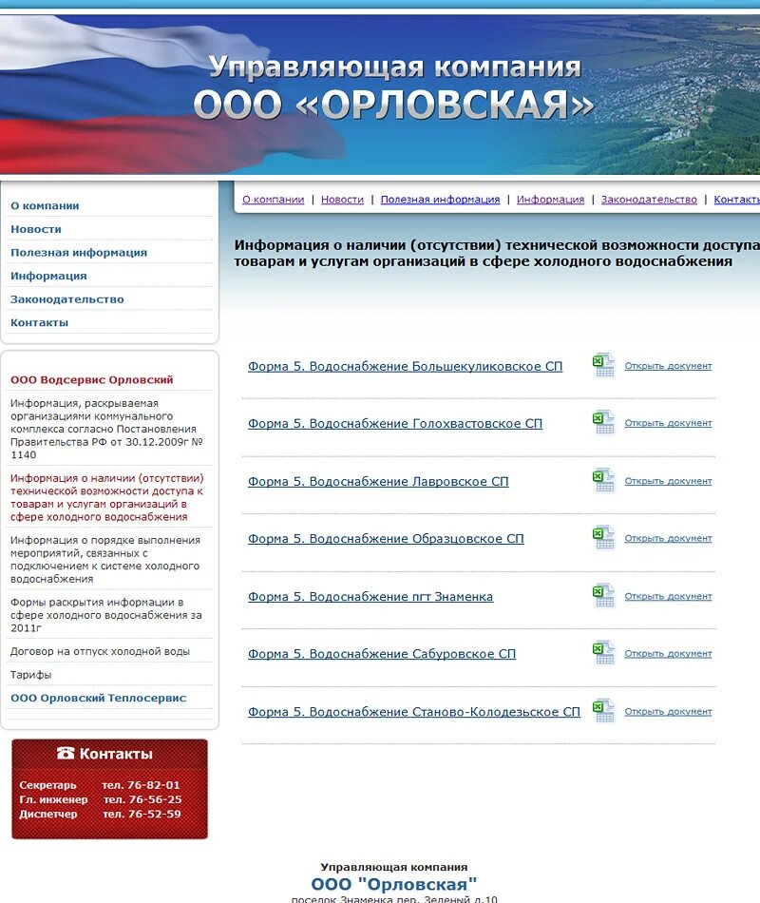This screenshot has width=760, height=903.
Task: Open 'О компании' in left sidebar menu
Action: [x=45, y=205]
